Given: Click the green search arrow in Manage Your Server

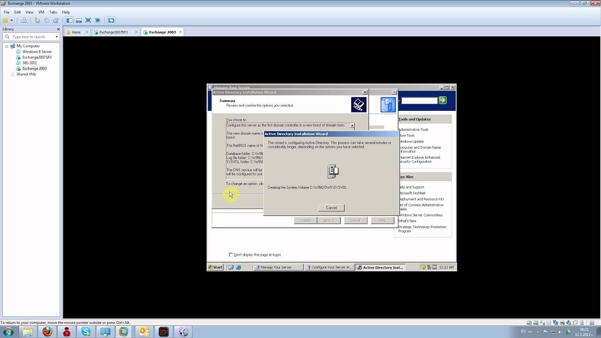Looking at the screenshot, I should click(x=442, y=100).
